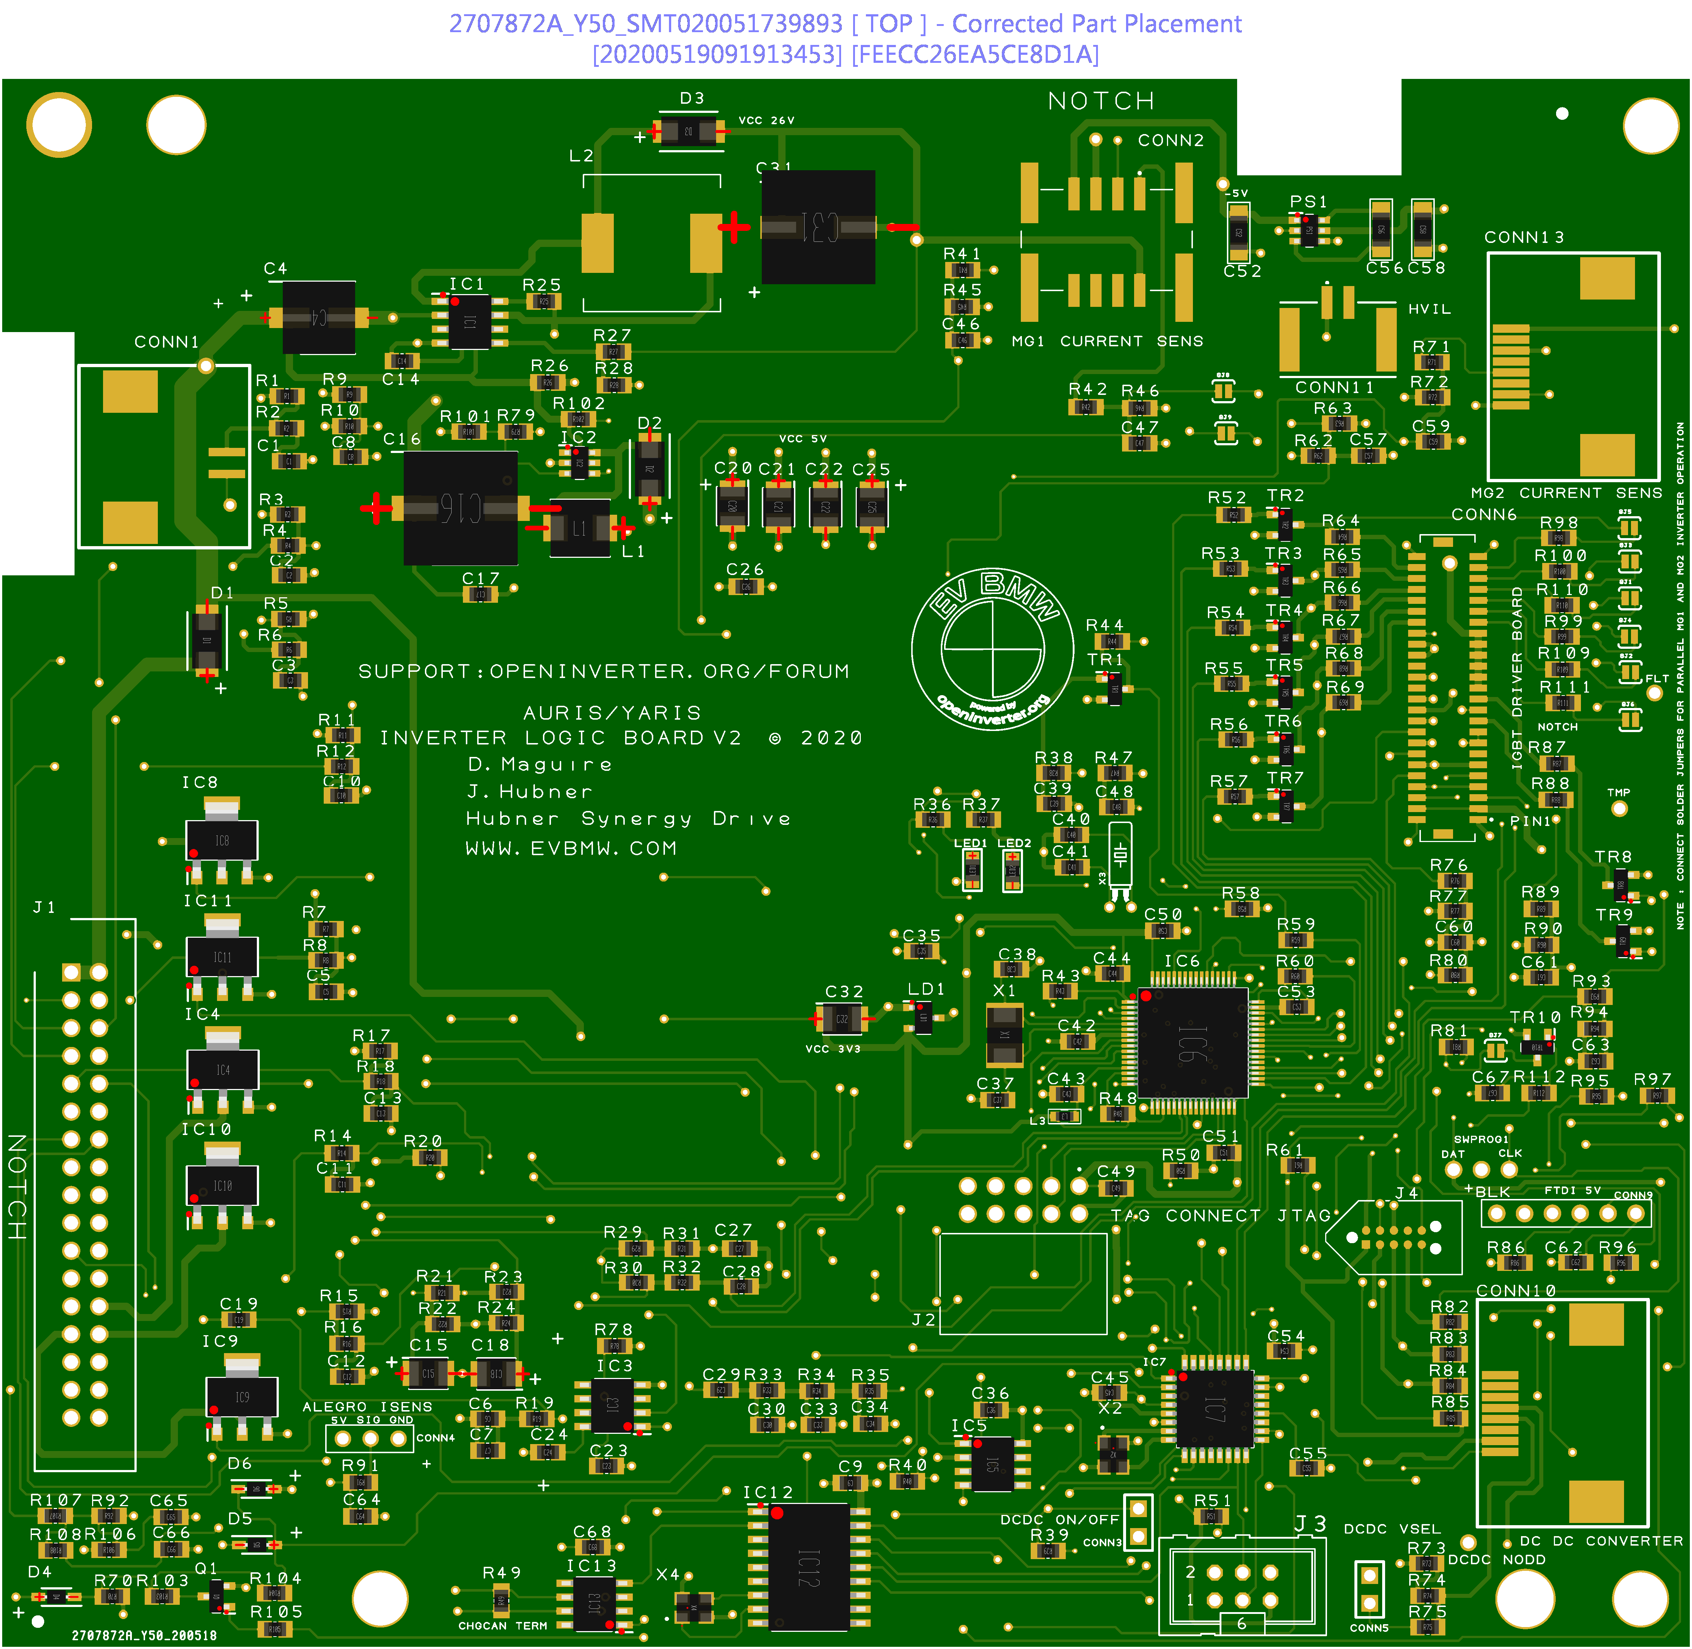Select the IC5 chip package
The image size is (1692, 1649).
(992, 1465)
